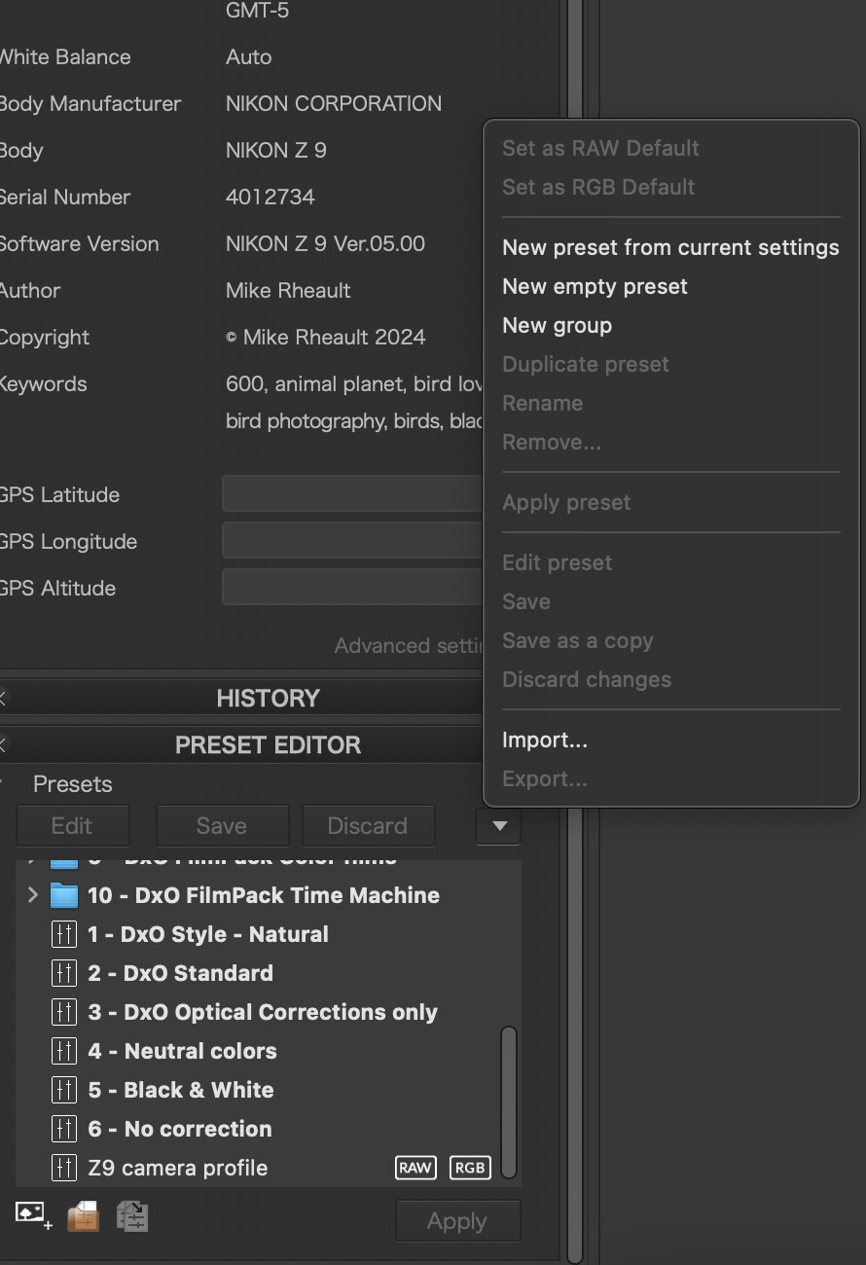Focus the GPS Longitude field

pos(352,541)
